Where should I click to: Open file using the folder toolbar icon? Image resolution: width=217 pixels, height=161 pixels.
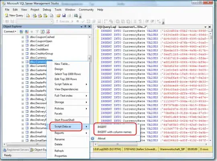(58, 16)
